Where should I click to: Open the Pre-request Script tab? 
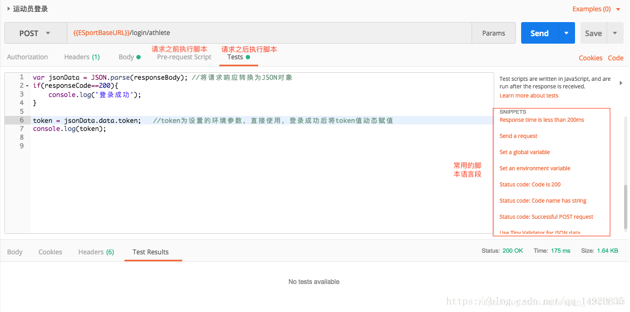tap(184, 57)
